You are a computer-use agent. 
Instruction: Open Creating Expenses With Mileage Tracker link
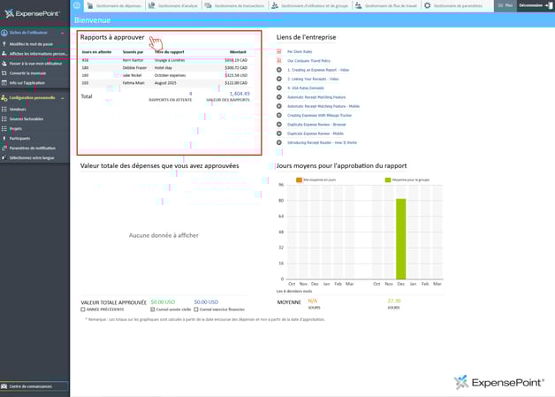(x=319, y=116)
